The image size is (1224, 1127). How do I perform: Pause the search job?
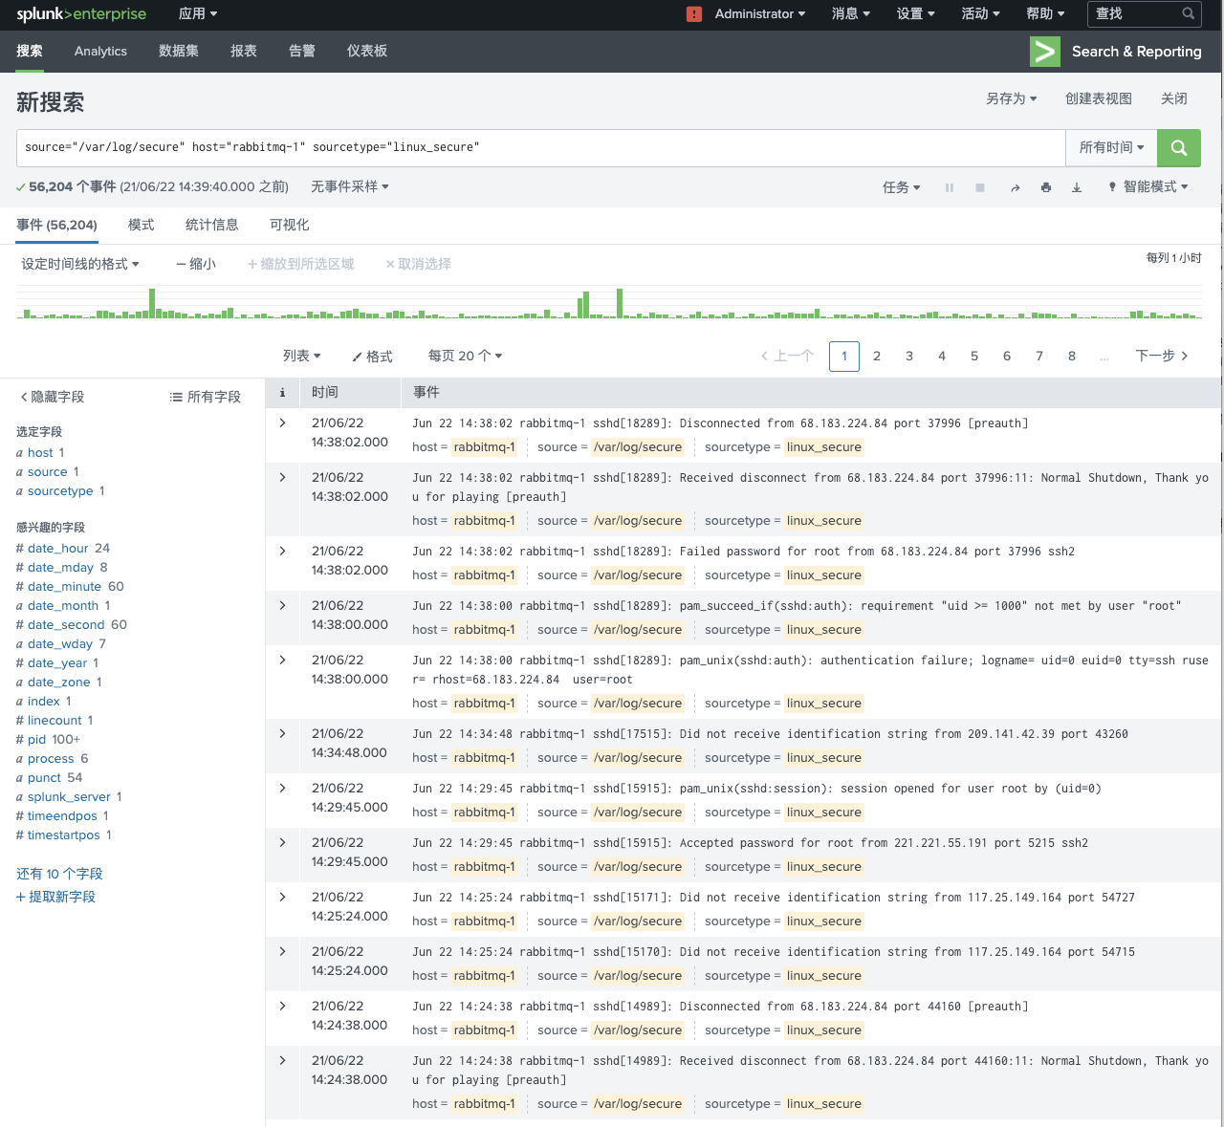(950, 187)
